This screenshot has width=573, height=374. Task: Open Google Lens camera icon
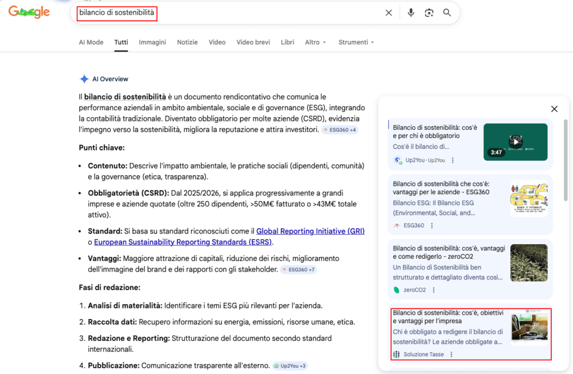click(429, 12)
